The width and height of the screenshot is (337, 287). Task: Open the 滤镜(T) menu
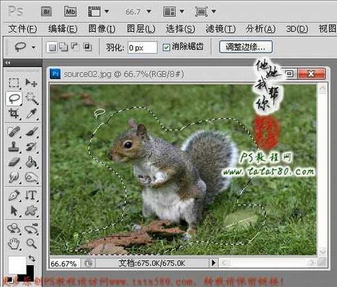pos(220,29)
